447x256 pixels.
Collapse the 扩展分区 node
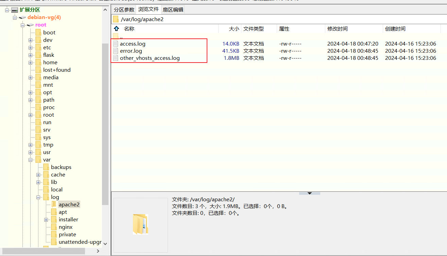pyautogui.click(x=7, y=10)
